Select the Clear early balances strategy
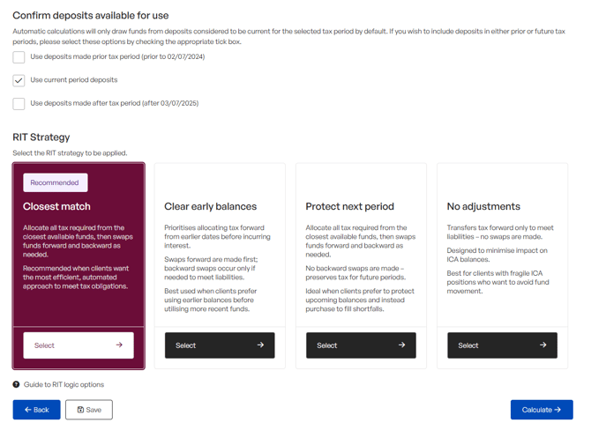Screen dimensions: 591x430 pos(220,345)
